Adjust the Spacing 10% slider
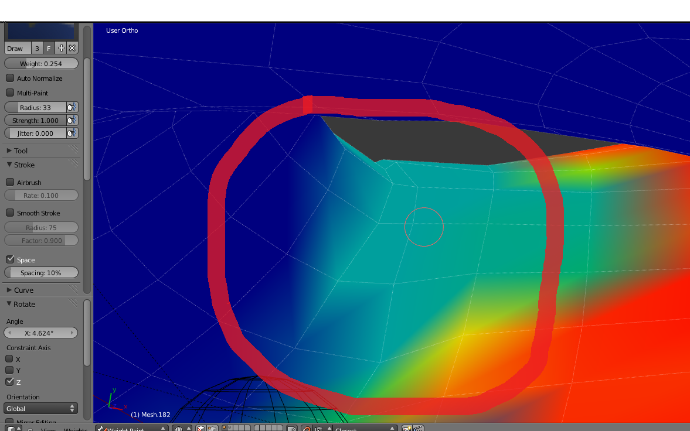 (x=42, y=272)
